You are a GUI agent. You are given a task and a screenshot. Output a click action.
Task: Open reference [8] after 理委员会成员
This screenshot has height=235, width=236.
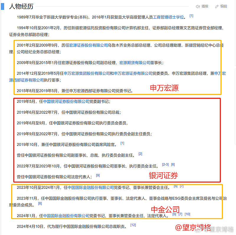coord(40,203)
